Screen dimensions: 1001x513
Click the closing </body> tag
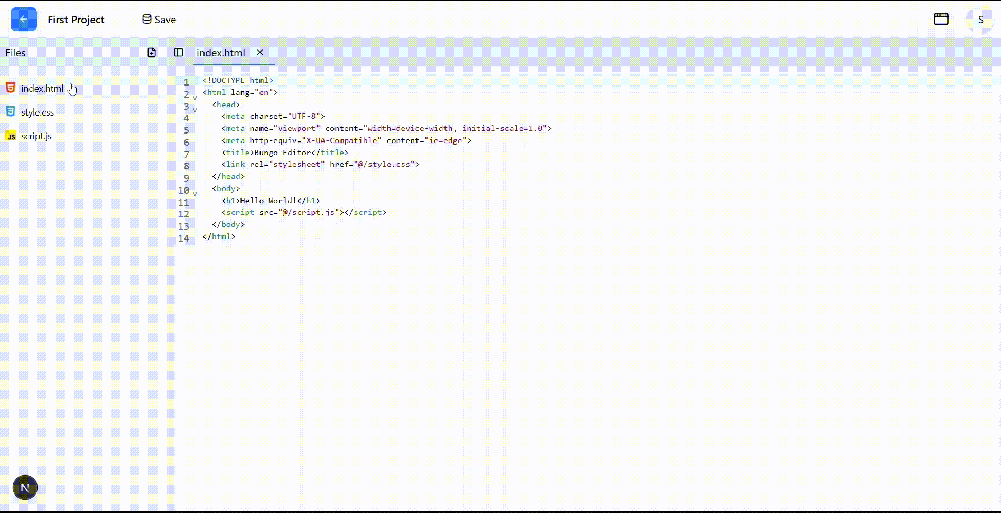click(x=228, y=224)
